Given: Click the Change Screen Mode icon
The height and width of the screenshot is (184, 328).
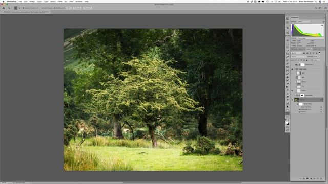Looking at the screenshot, I should pos(288,130).
